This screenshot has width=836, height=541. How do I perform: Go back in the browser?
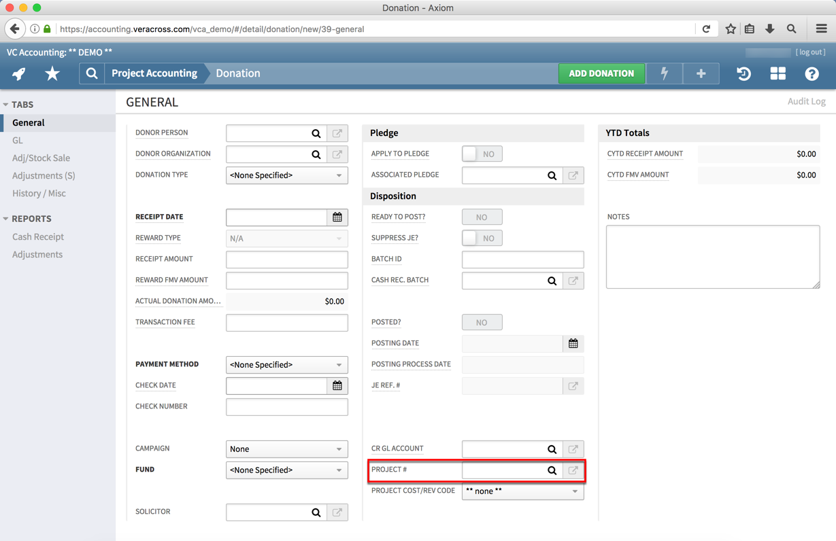coord(14,29)
